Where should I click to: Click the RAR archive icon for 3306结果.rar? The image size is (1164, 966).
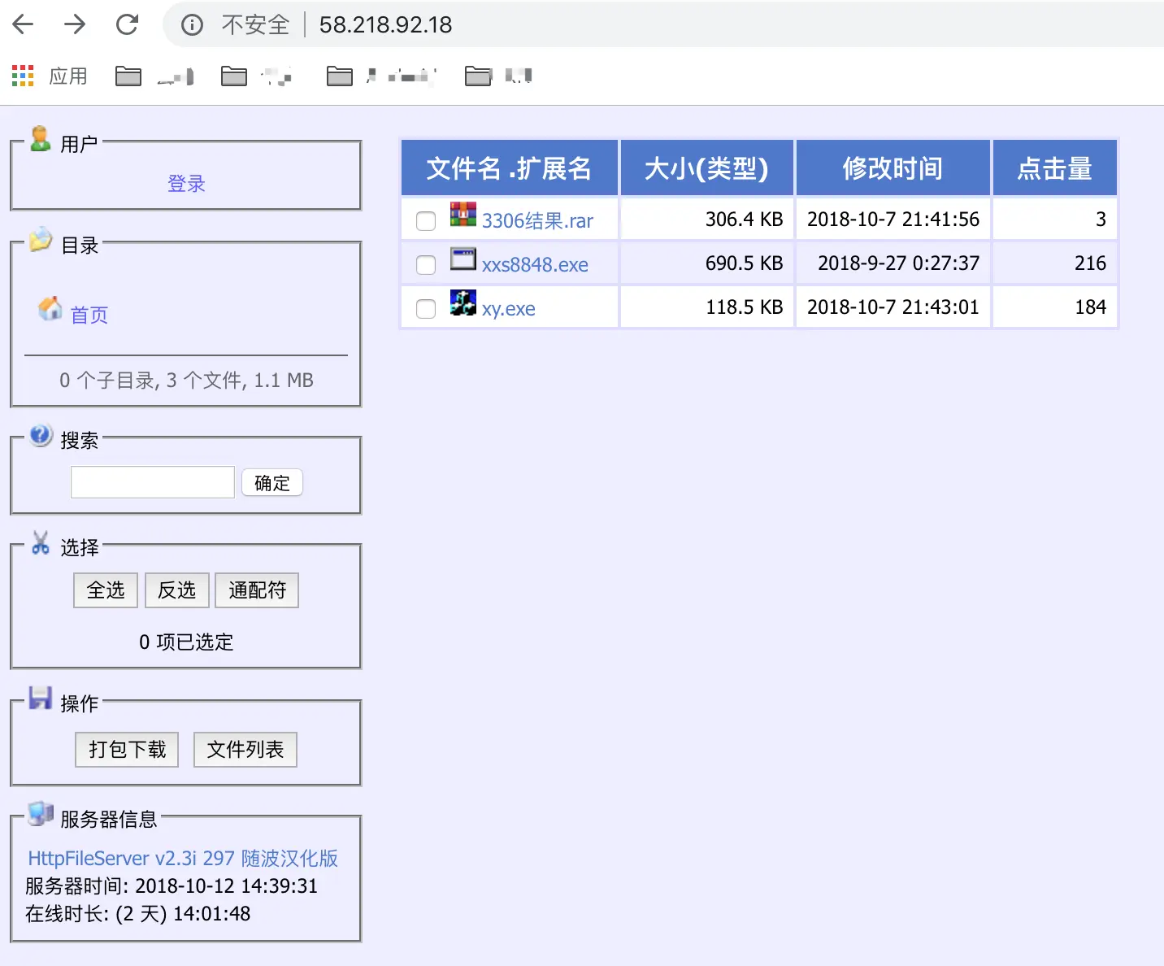[x=463, y=214]
